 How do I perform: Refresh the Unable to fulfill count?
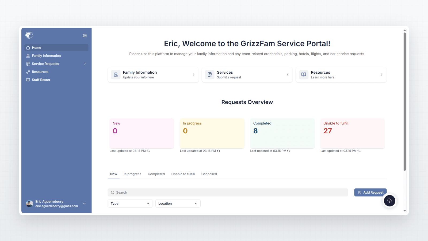pos(359,151)
